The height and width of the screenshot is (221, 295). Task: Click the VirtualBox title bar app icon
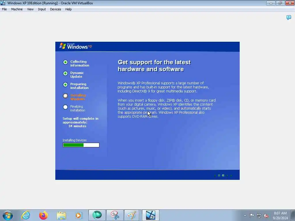[3, 3]
